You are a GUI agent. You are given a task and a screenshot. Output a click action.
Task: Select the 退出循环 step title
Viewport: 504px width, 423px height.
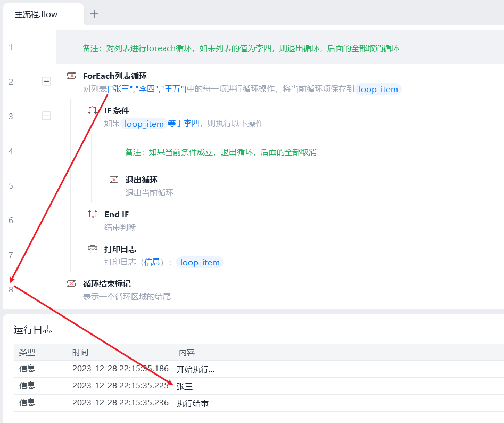(x=142, y=180)
